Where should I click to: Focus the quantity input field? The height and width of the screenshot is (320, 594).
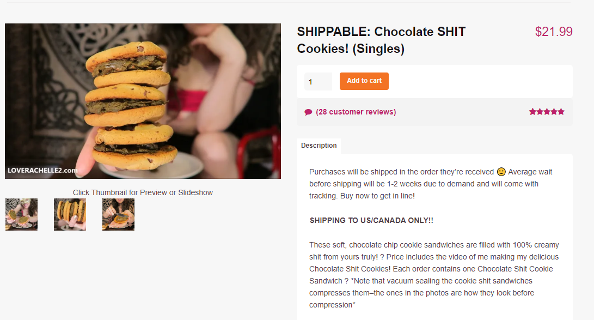pos(317,82)
